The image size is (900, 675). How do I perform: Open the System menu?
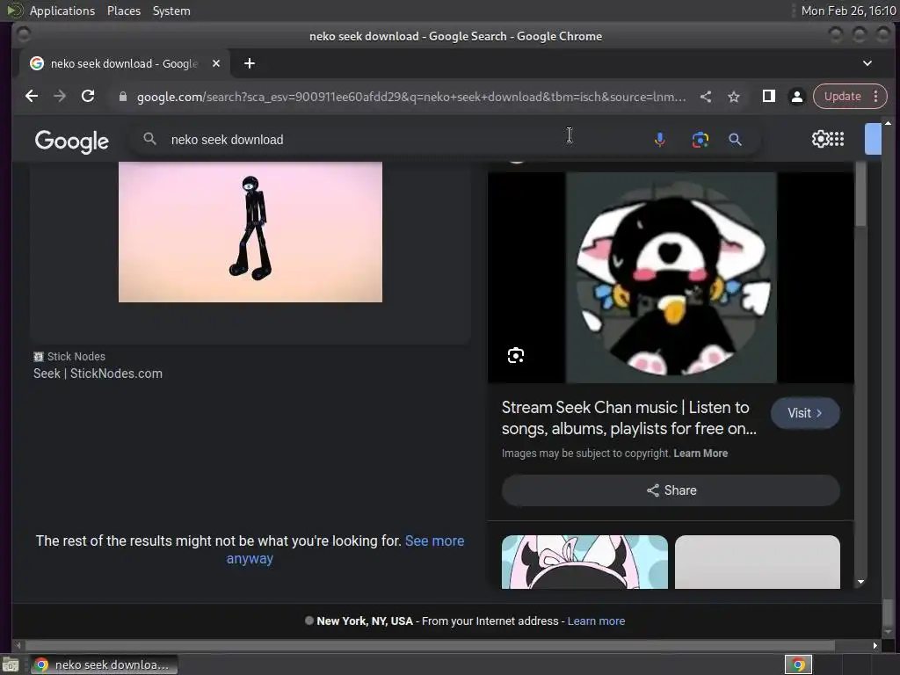click(x=171, y=11)
